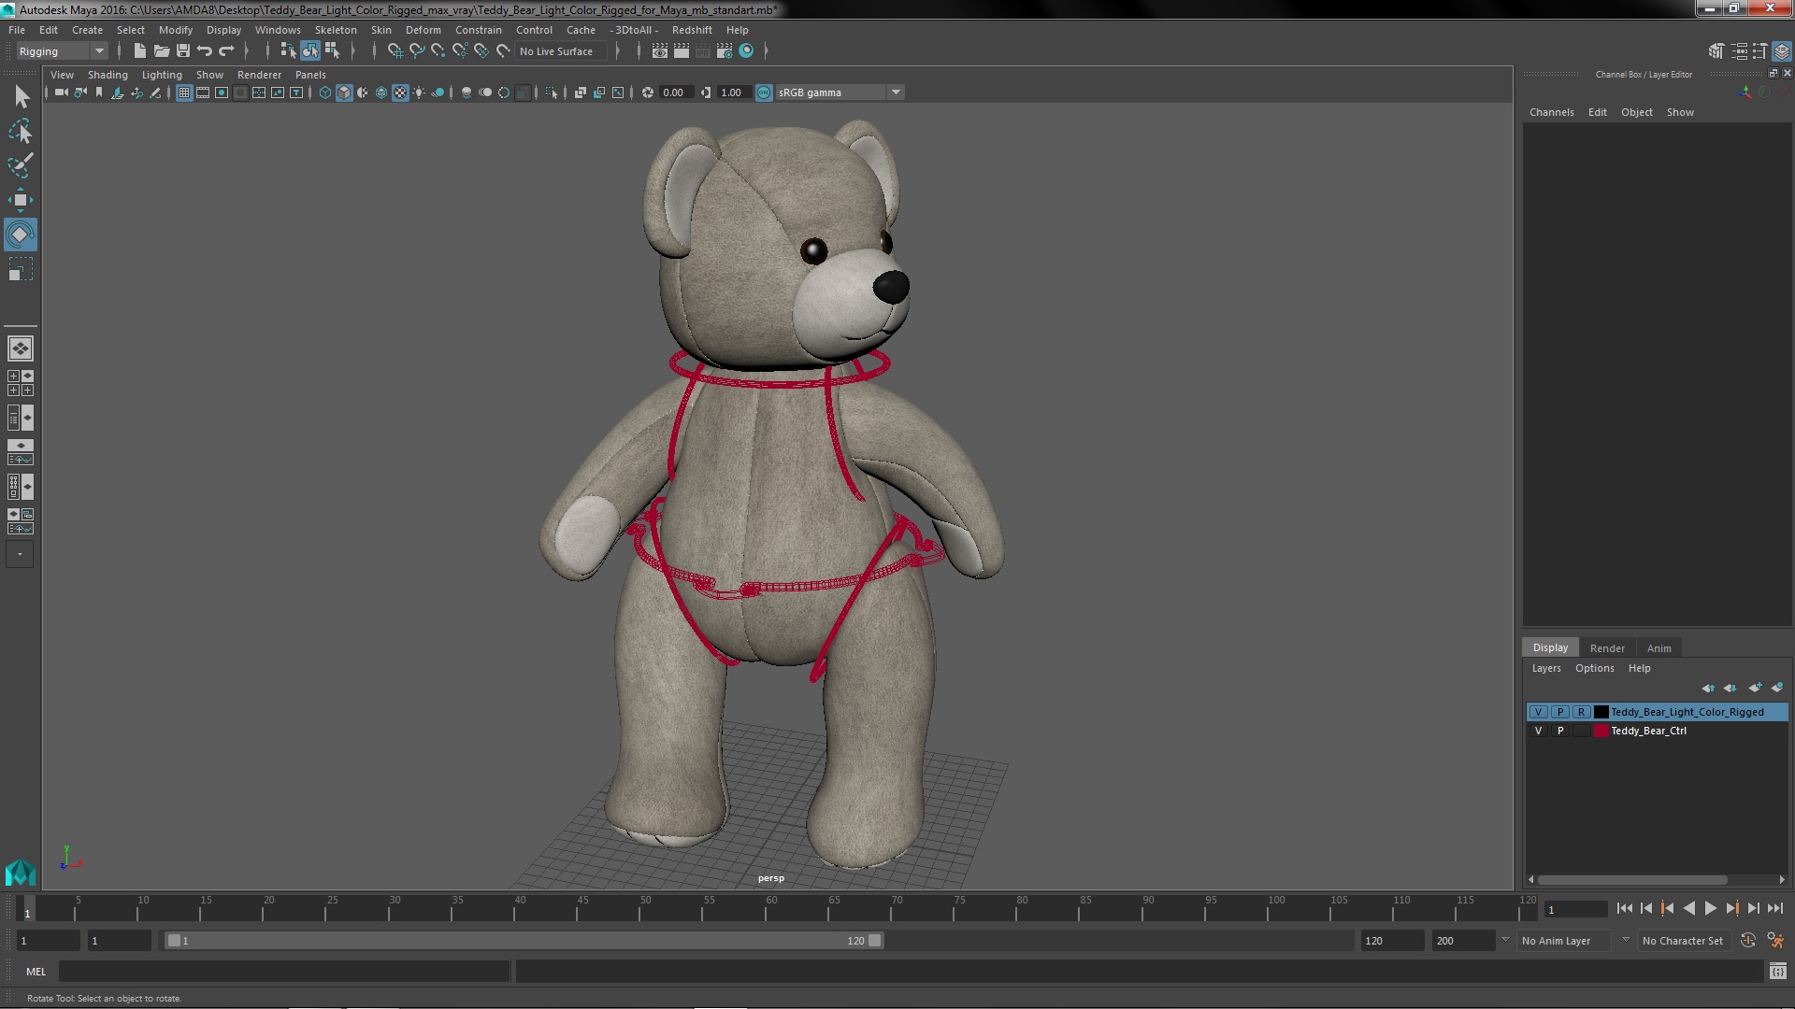This screenshot has width=1795, height=1009.
Task: Go to start of playback range
Action: pos(1624,908)
